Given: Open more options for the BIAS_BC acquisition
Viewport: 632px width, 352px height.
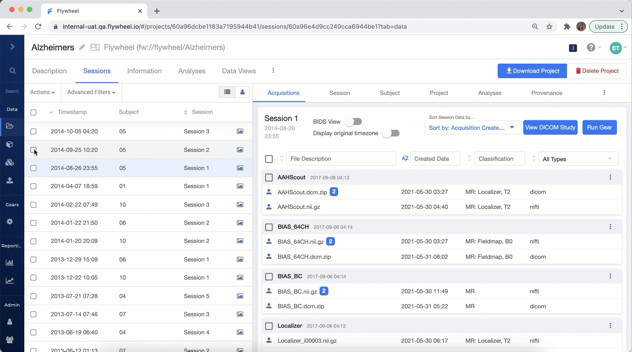Looking at the screenshot, I should coord(610,276).
